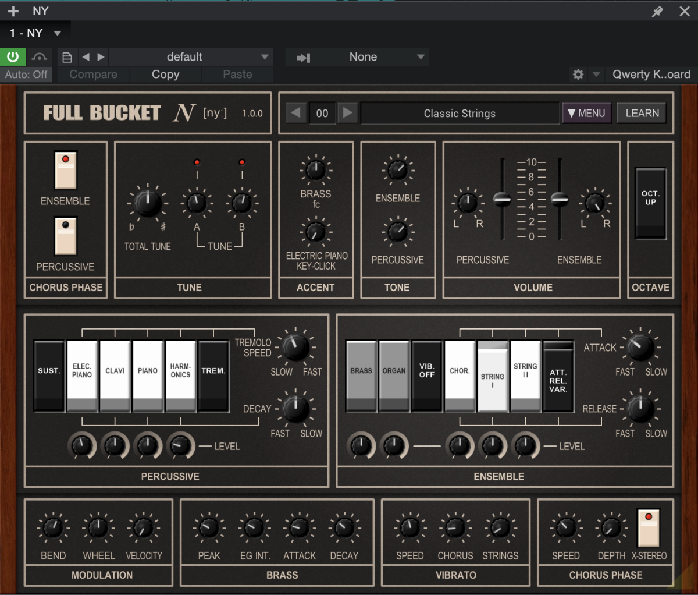698x595 pixels.
Task: Select previous program arrow next to 00
Action: [296, 113]
